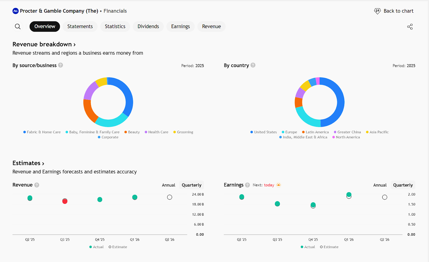This screenshot has height=262, width=429.
Task: Click the earnings today sun icon
Action: click(x=279, y=185)
